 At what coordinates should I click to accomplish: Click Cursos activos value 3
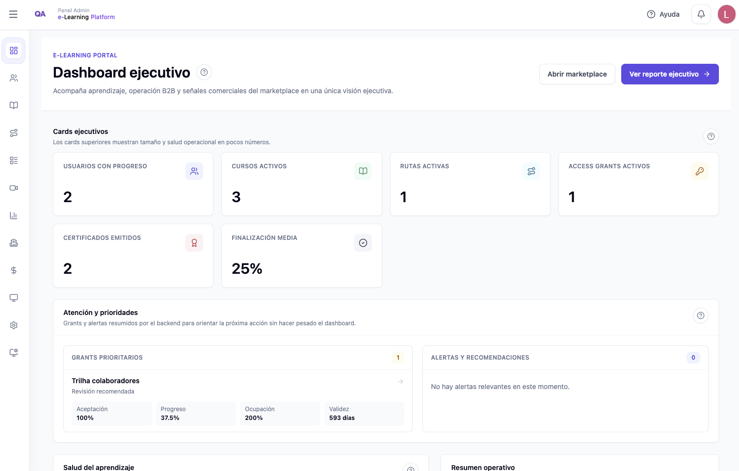(x=236, y=197)
